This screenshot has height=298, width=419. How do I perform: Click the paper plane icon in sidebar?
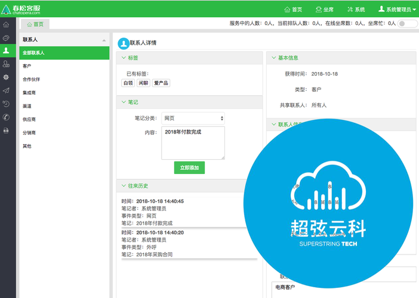coord(6,91)
